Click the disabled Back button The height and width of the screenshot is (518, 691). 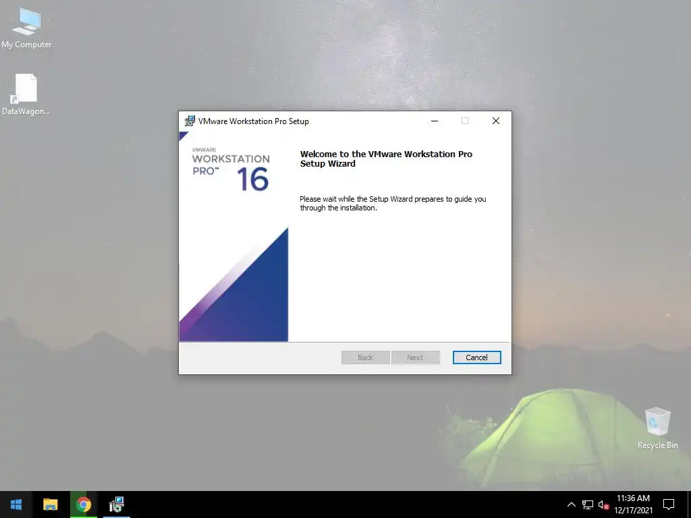365,357
